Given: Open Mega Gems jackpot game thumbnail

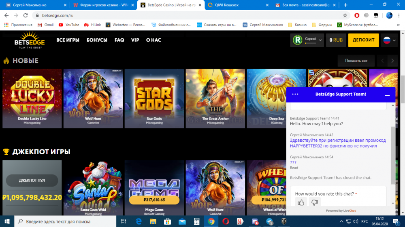Looking at the screenshot, I should 154,187.
